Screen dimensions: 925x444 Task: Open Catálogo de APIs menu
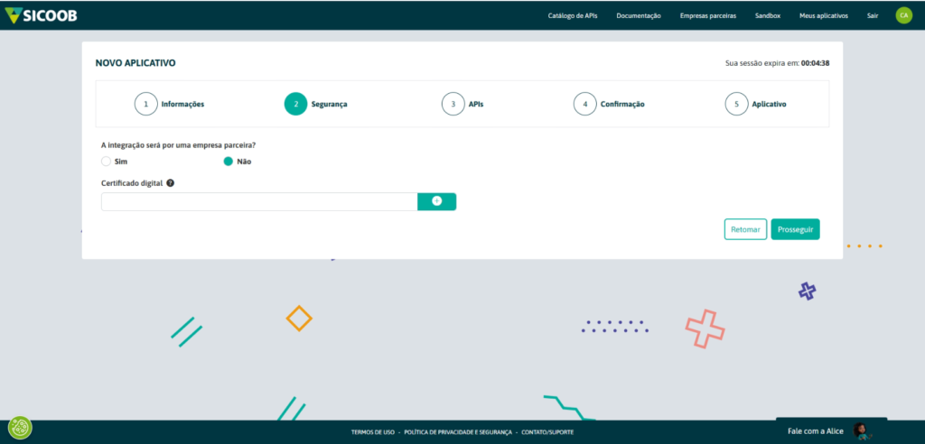click(573, 15)
